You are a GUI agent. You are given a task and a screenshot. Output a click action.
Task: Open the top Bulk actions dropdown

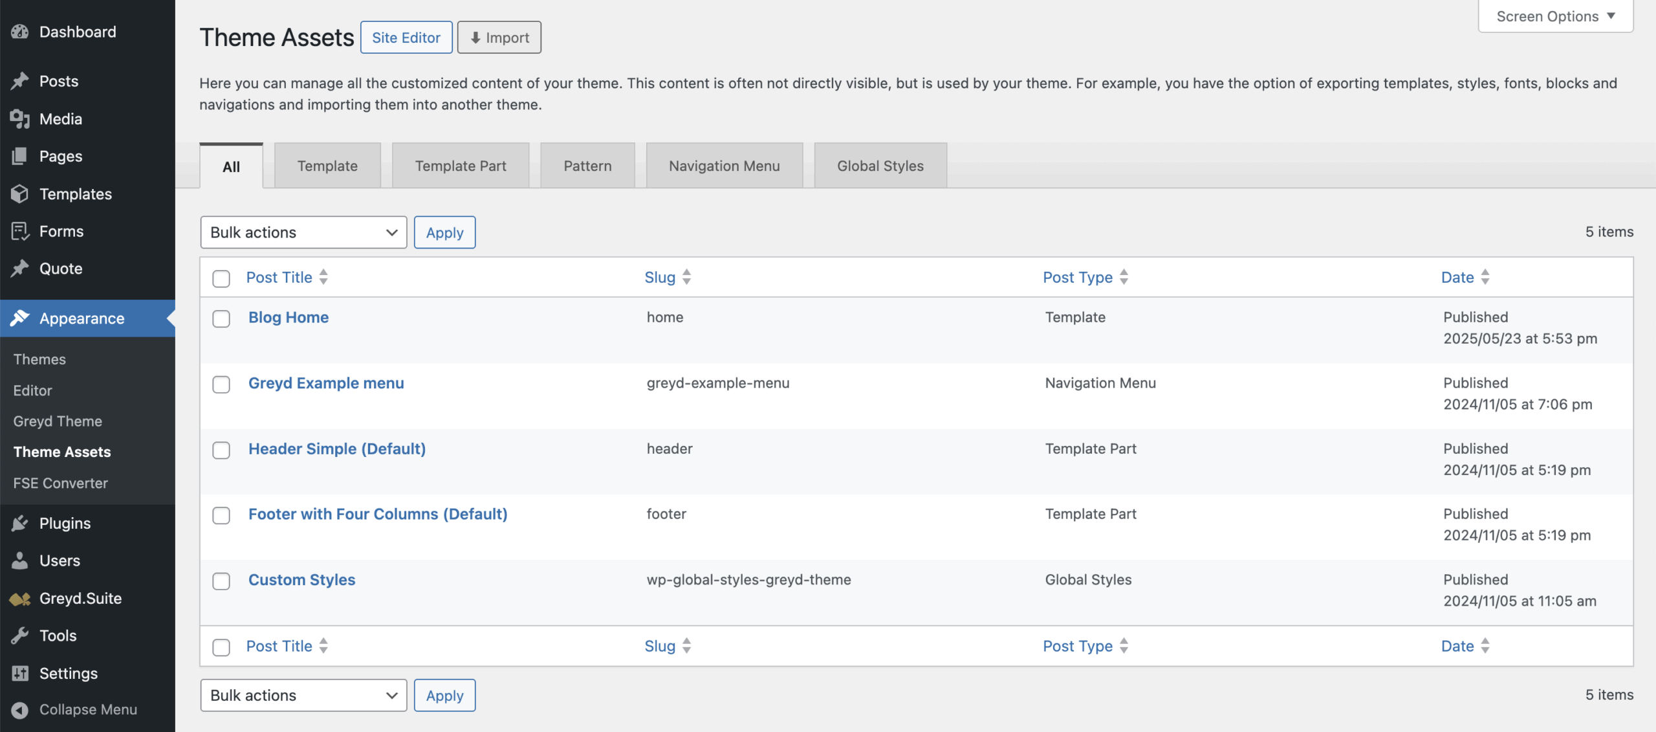(303, 232)
